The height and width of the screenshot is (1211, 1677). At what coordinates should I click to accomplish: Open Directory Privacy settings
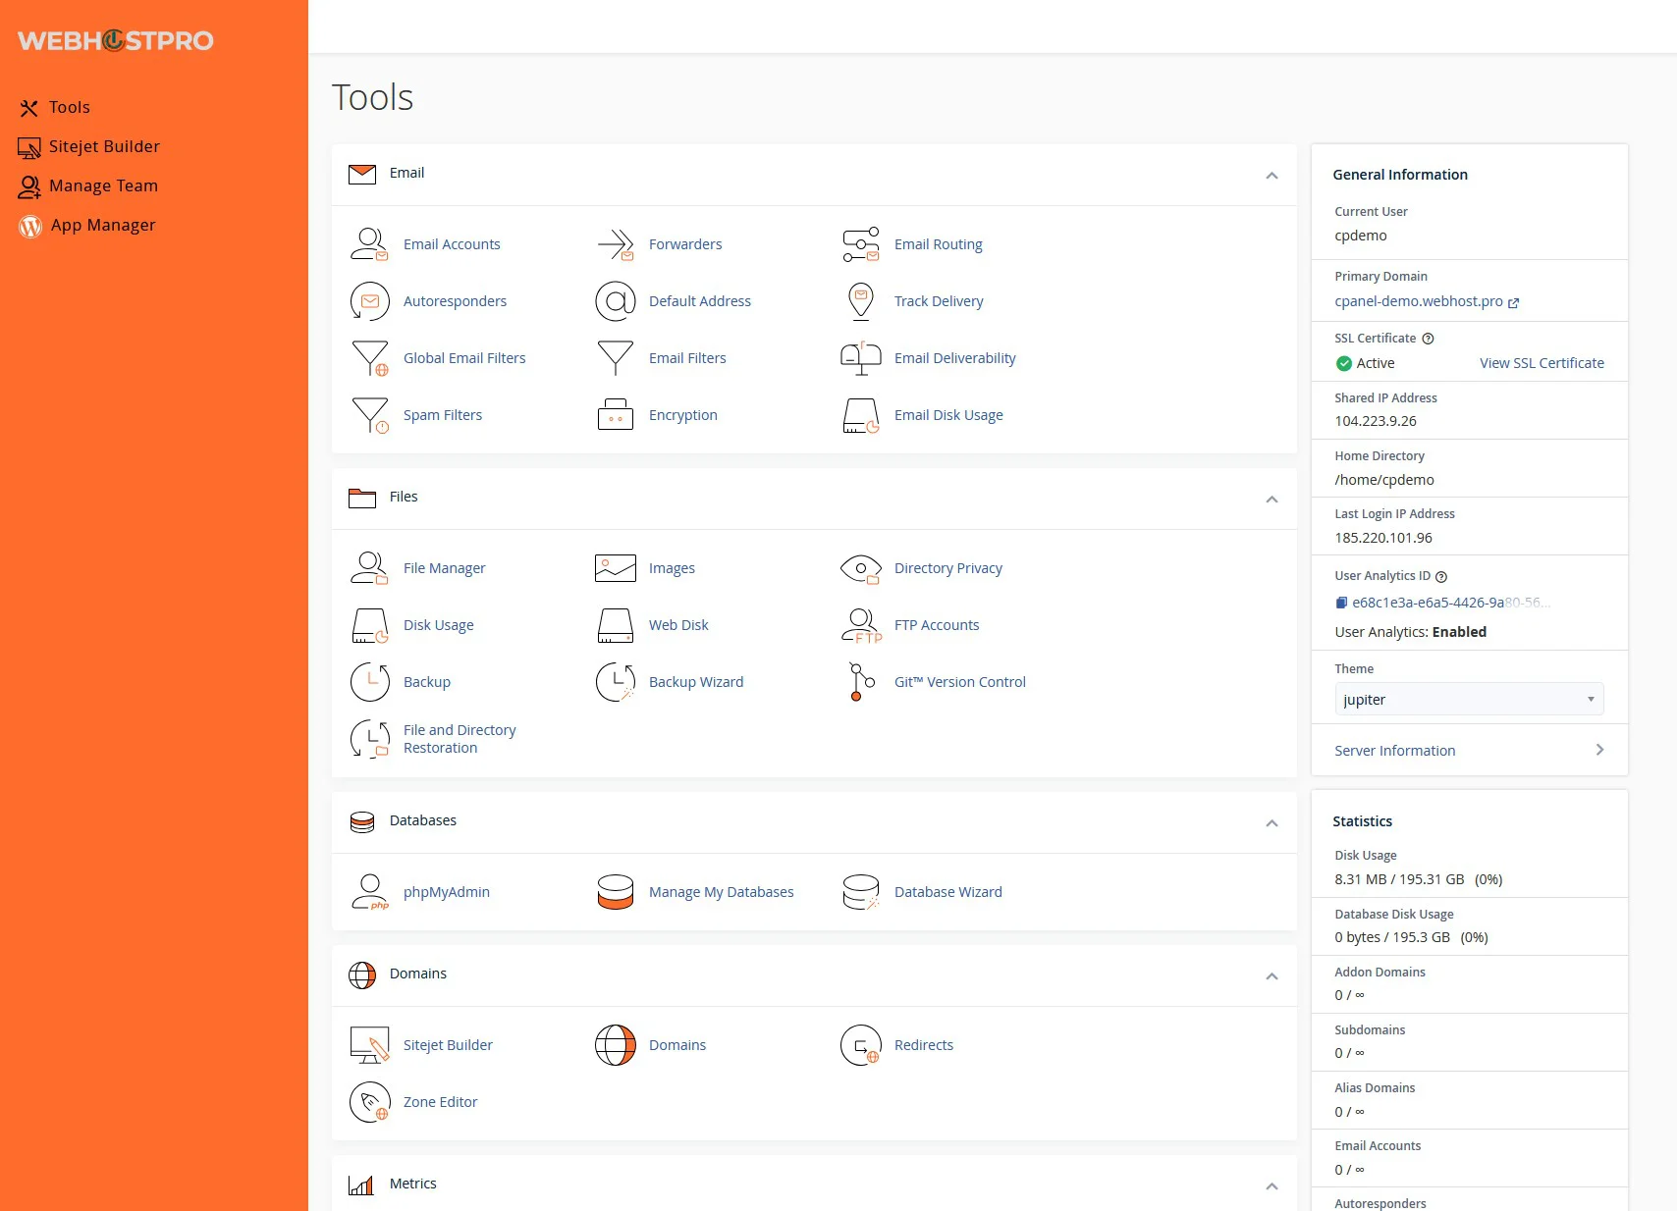[947, 567]
